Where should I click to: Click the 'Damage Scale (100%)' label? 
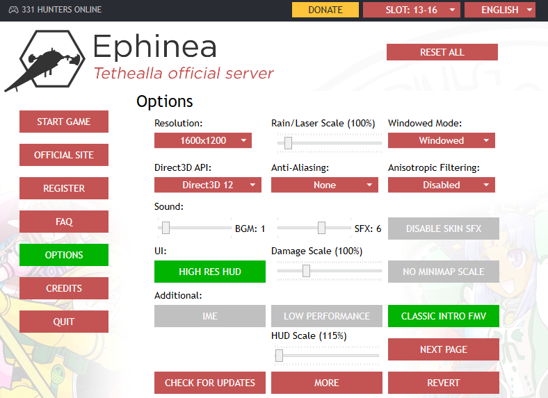tap(316, 251)
